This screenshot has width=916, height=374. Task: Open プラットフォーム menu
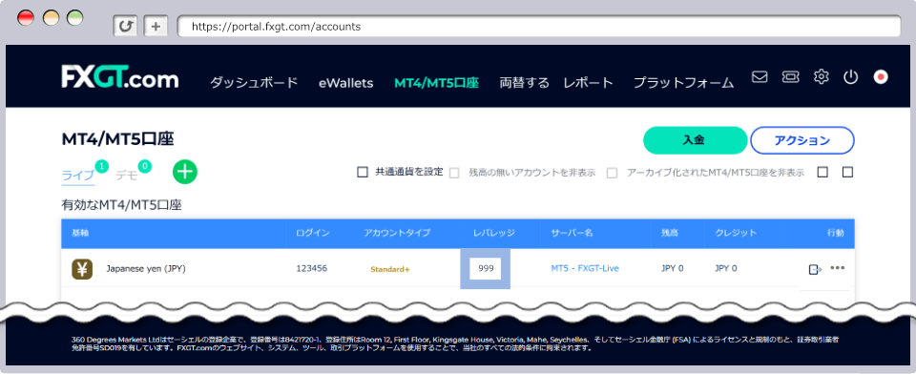coord(683,83)
